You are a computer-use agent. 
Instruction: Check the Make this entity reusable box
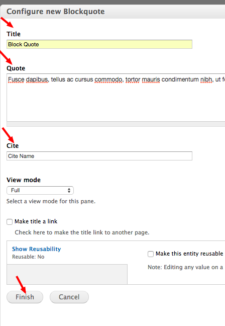click(151, 254)
